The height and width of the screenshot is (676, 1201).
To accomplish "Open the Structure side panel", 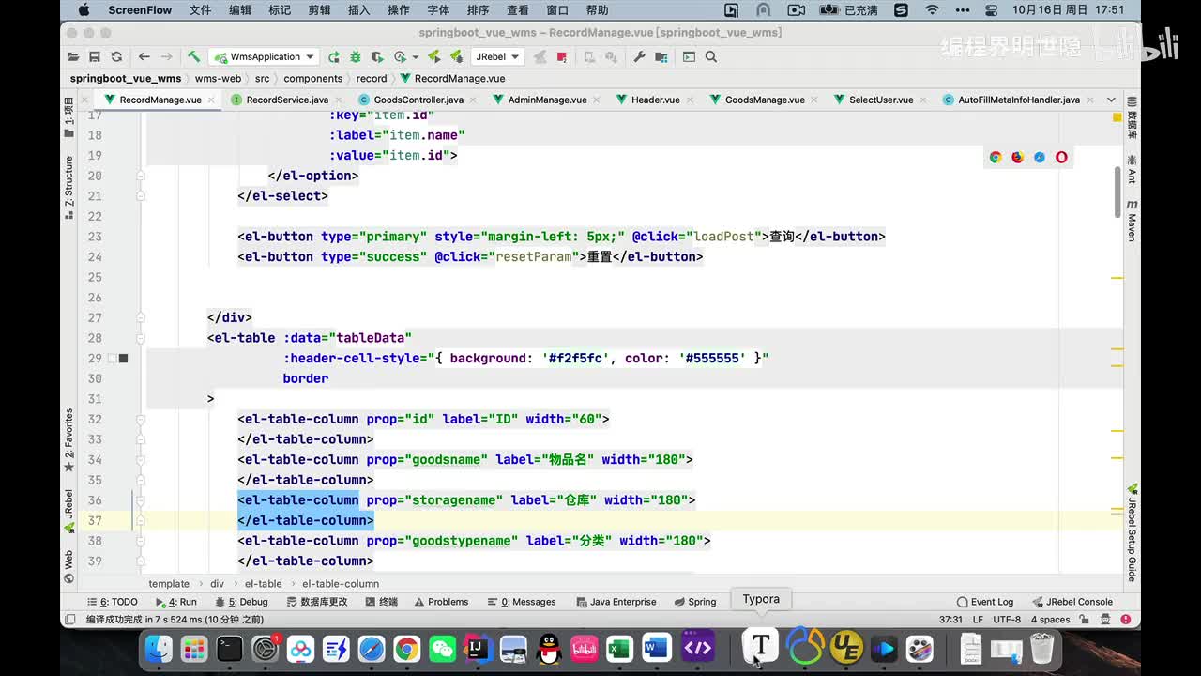I will (68, 187).
